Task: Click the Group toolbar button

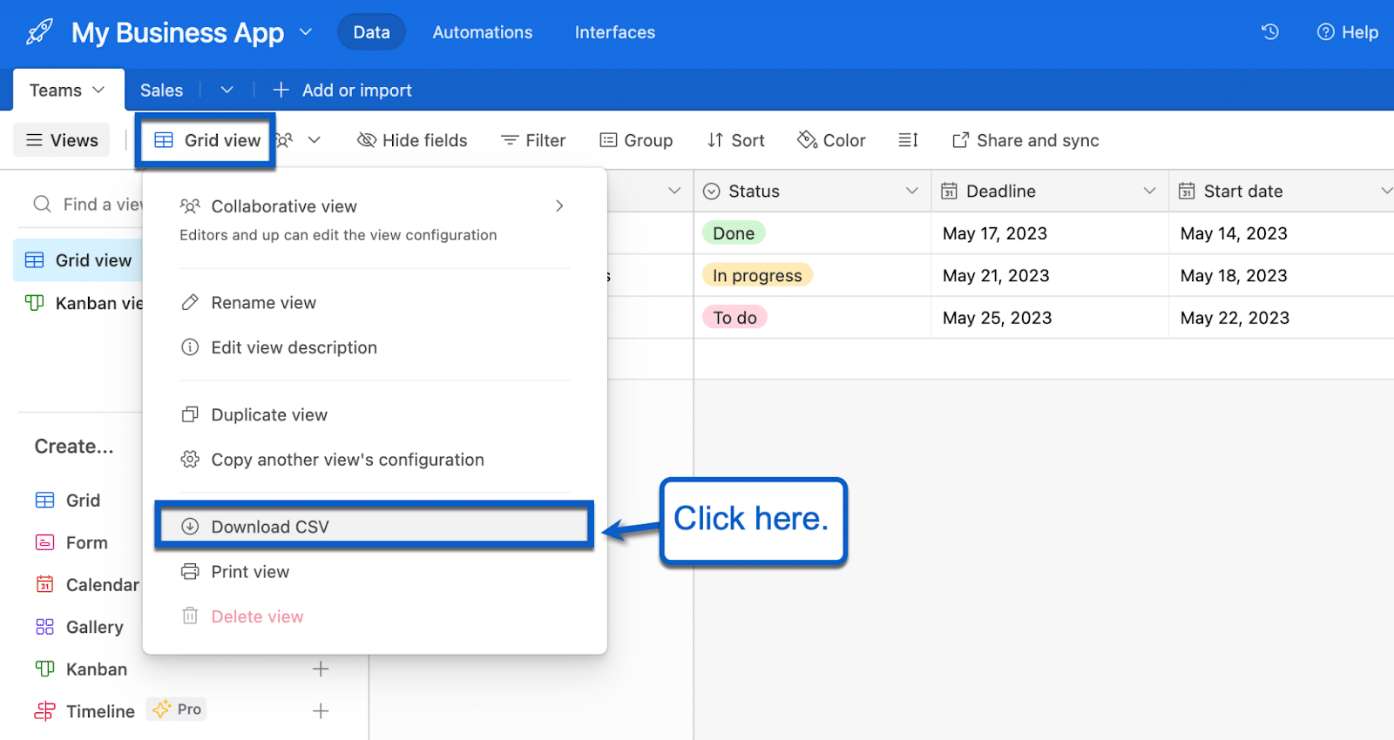Action: 636,140
